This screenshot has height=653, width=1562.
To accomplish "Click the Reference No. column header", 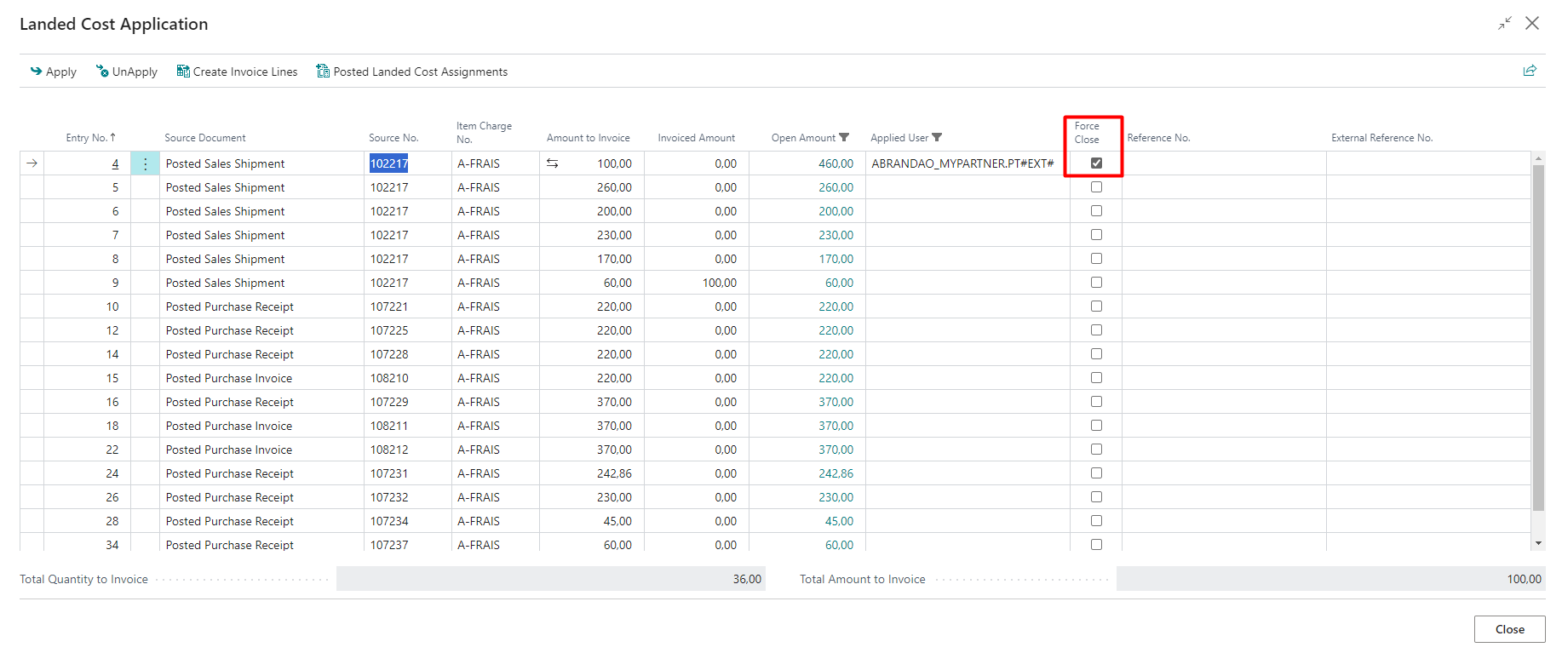I will (1158, 138).
